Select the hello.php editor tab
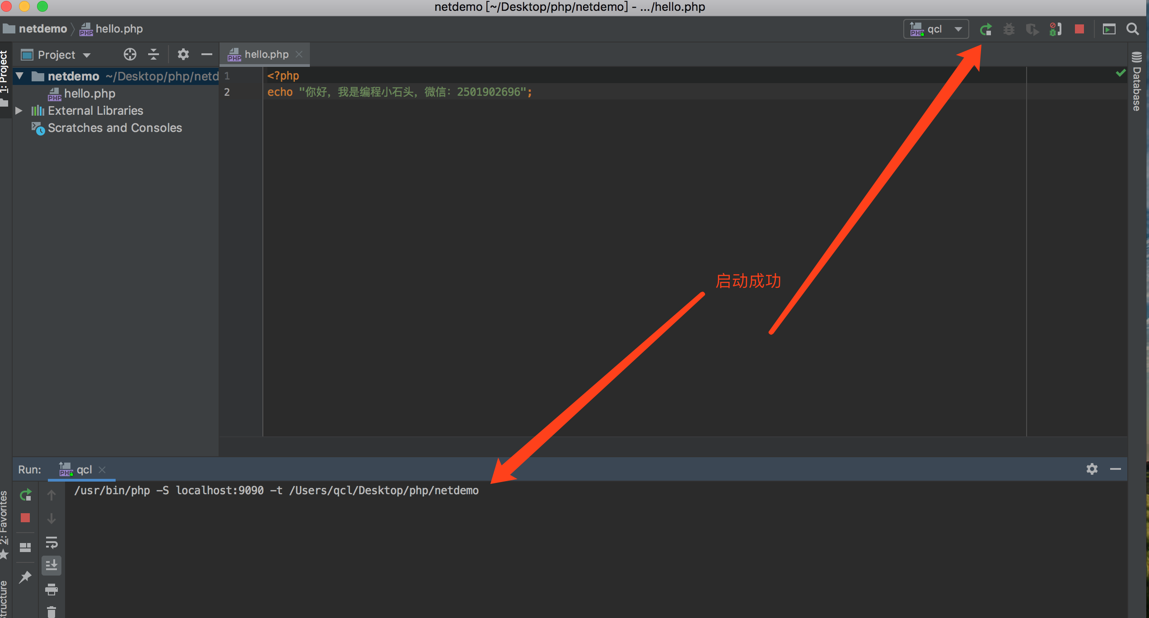The image size is (1149, 618). (x=266, y=55)
